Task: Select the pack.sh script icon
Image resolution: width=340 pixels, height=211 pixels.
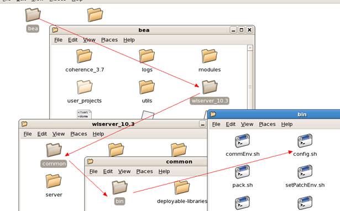Action: tap(243, 172)
